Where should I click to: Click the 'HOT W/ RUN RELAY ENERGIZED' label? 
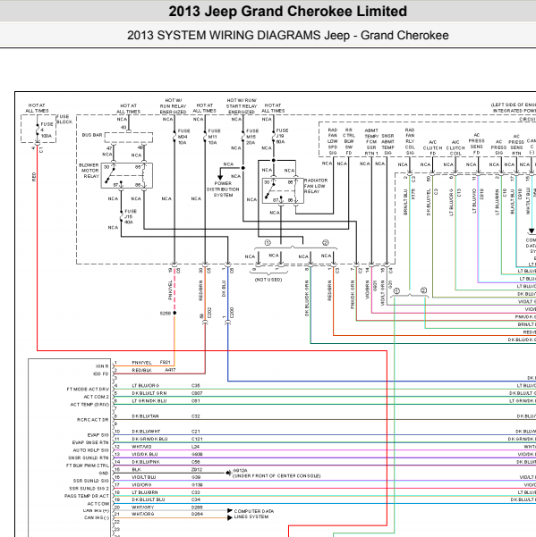coord(174,106)
